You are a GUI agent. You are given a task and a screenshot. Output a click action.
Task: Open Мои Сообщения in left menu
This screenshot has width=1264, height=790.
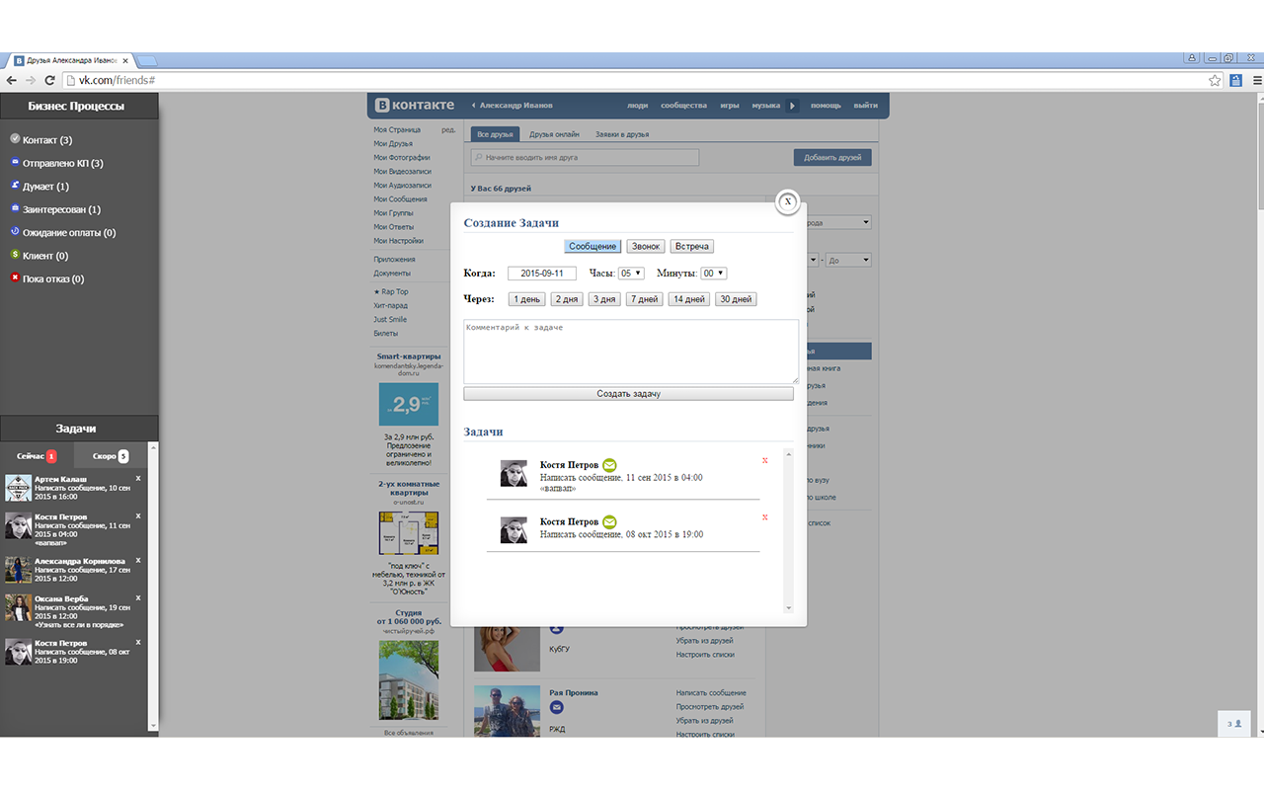pyautogui.click(x=400, y=198)
